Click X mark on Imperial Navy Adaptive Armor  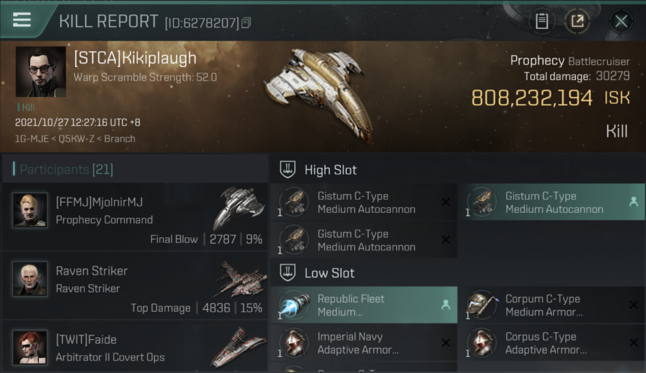(x=446, y=343)
